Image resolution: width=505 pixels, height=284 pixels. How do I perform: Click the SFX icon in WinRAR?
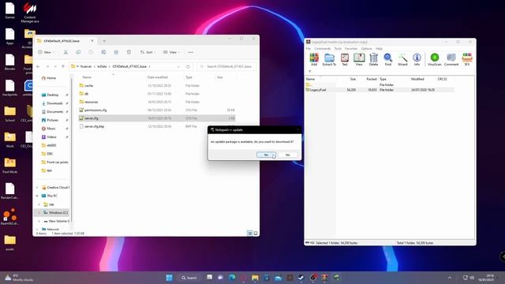point(467,60)
